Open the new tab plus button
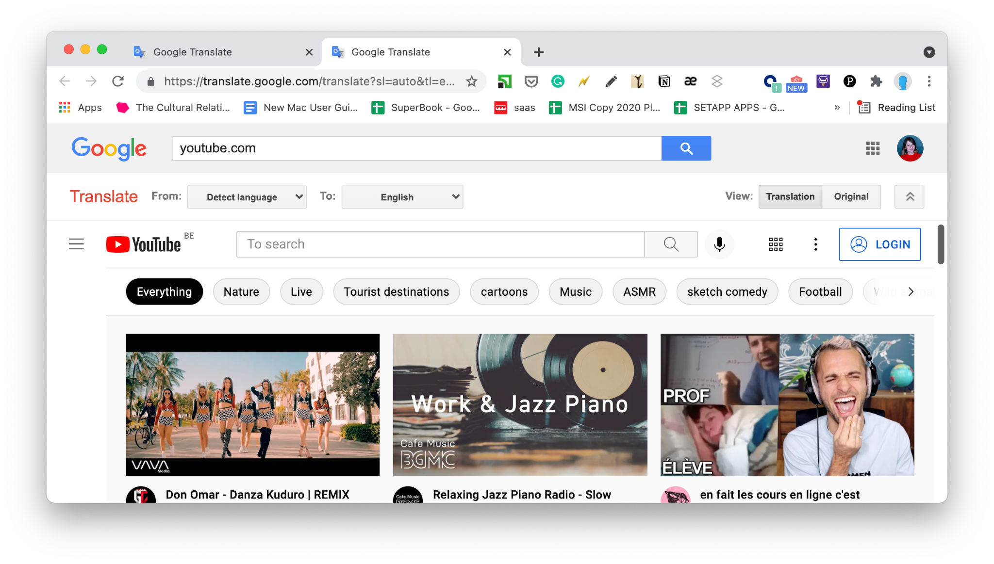The image size is (994, 564). point(539,52)
